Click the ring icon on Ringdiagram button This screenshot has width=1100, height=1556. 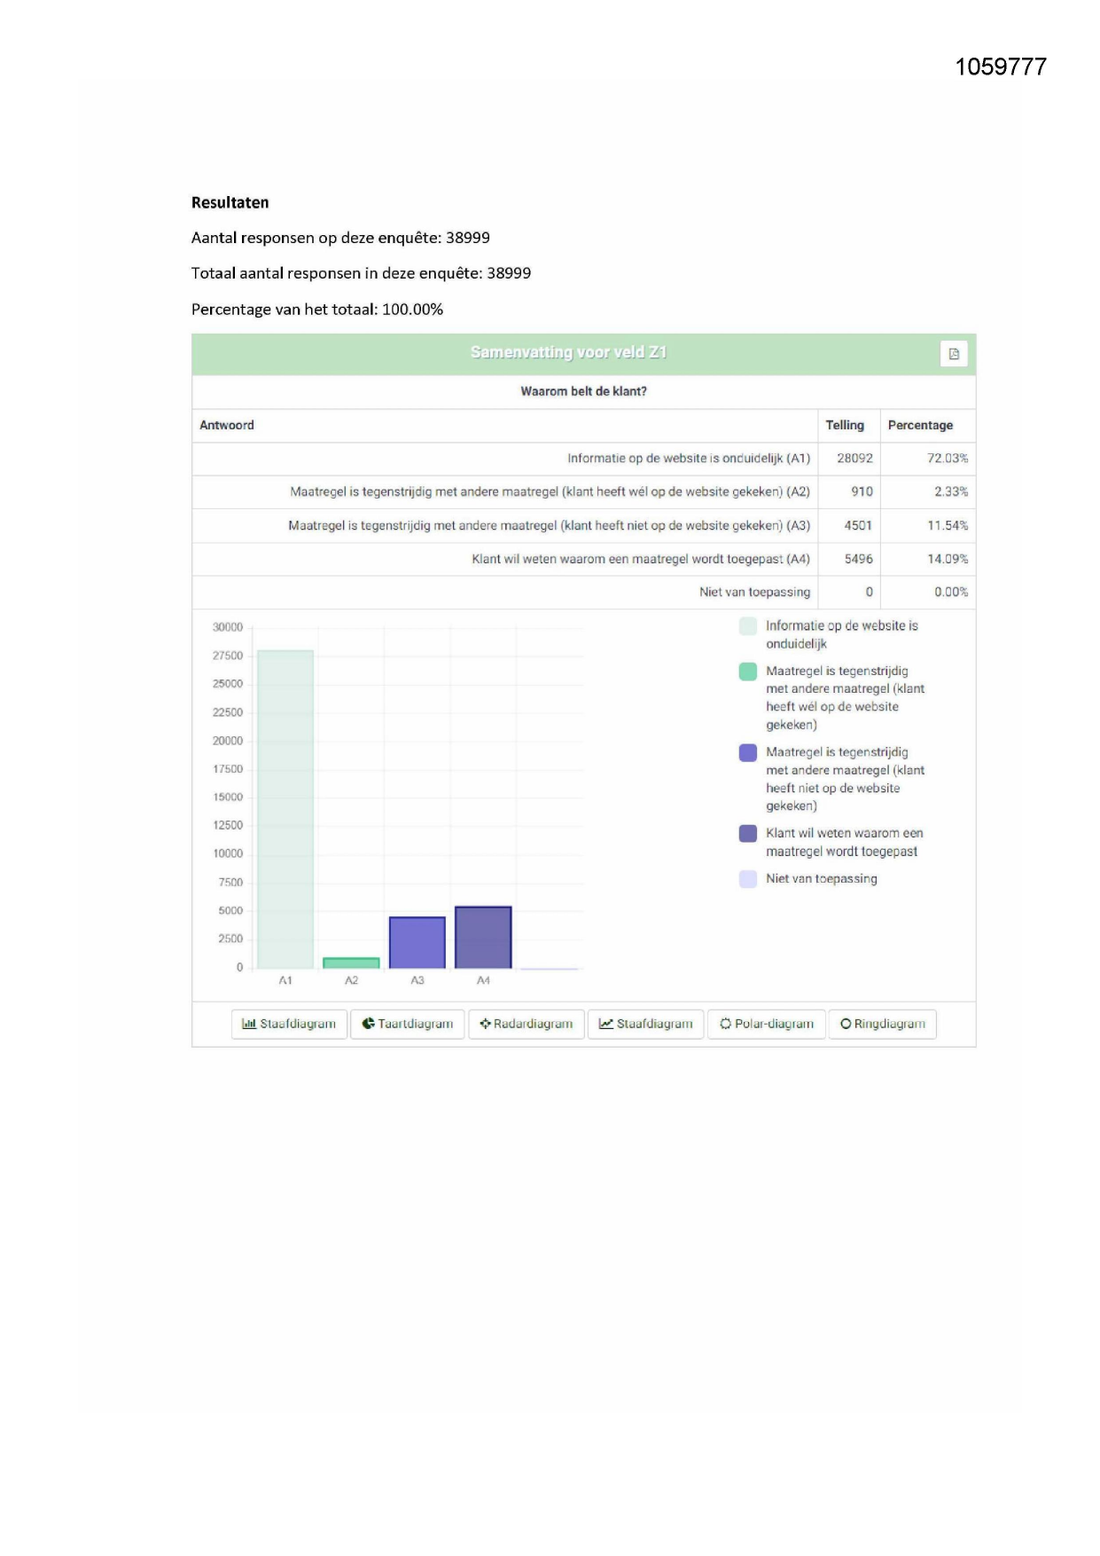[x=846, y=1024]
